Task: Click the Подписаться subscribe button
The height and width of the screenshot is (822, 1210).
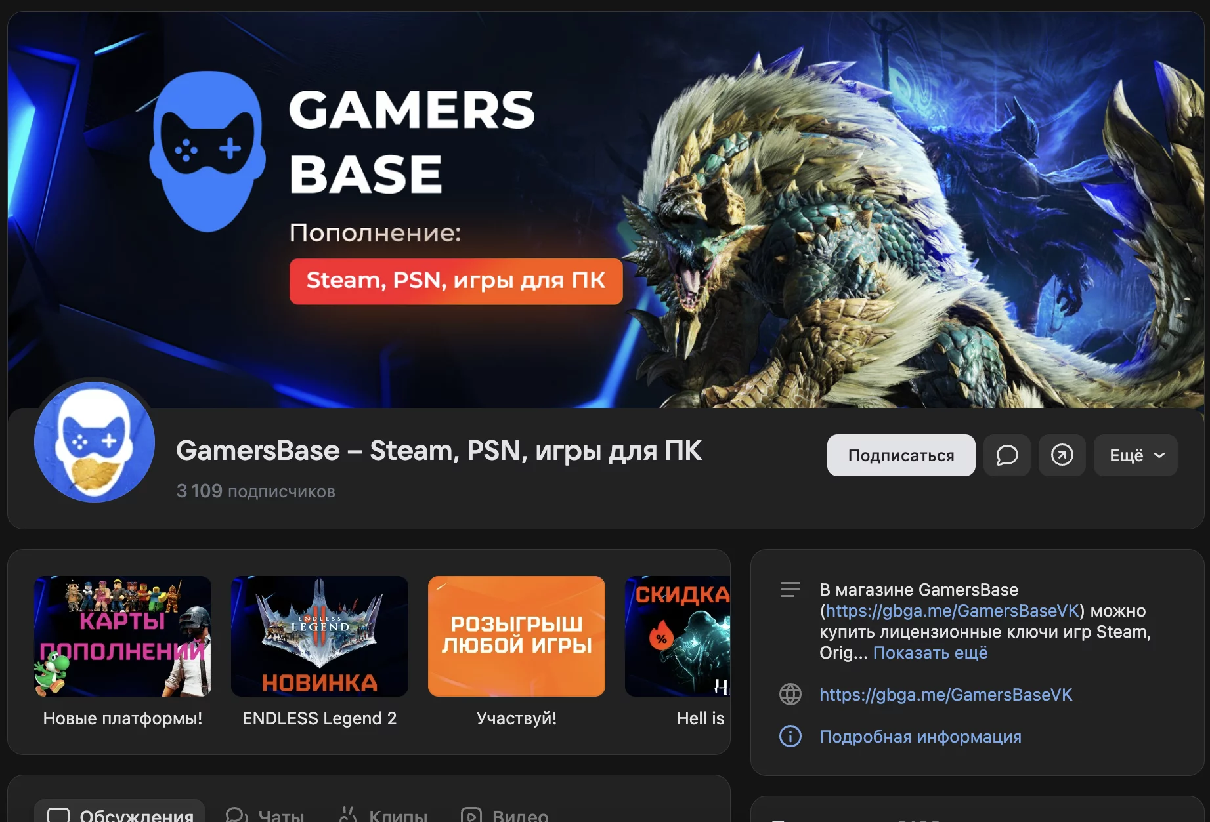Action: click(901, 455)
